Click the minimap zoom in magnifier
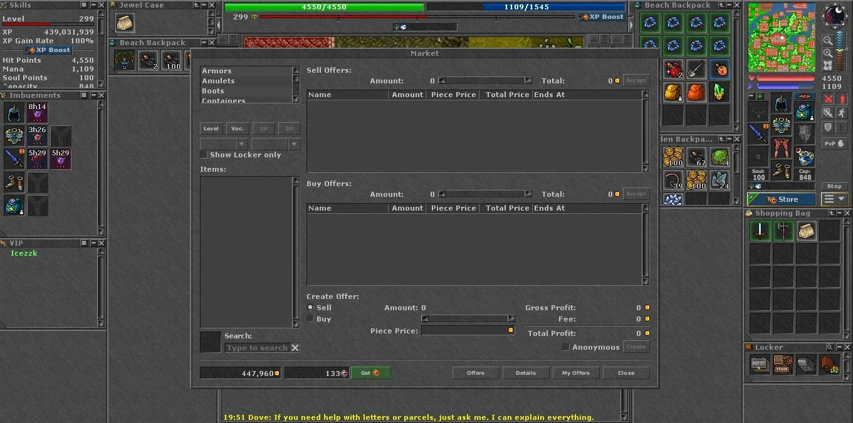Viewport: 853px width, 423px height. (828, 53)
